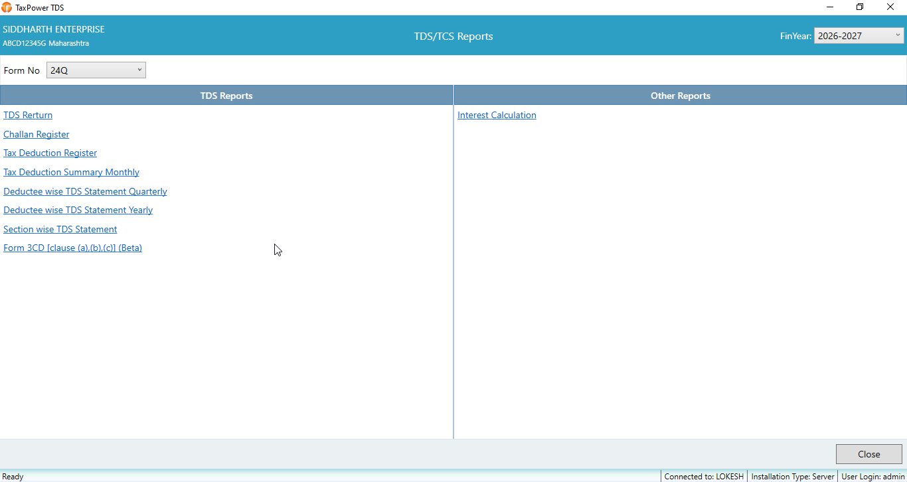Click Installation Type: Server status entry
The width and height of the screenshot is (907, 482).
(x=792, y=476)
